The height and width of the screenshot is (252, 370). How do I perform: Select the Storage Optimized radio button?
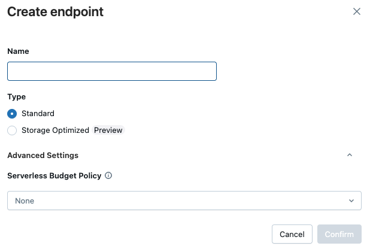coord(12,130)
